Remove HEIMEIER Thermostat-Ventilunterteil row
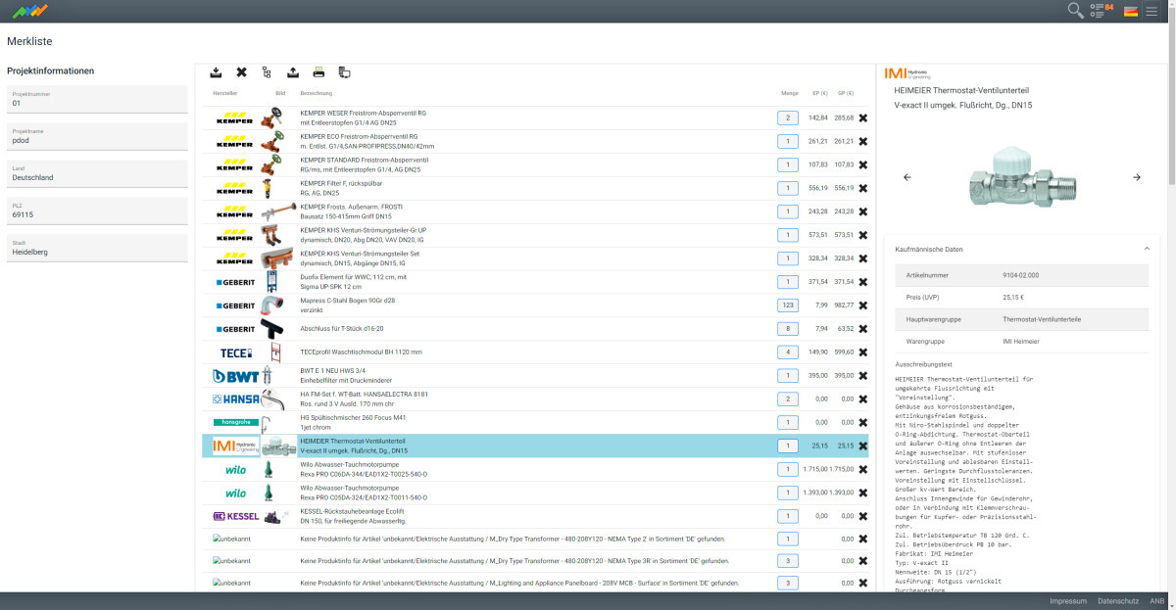Viewport: 1176px width, 610px height. 863,446
